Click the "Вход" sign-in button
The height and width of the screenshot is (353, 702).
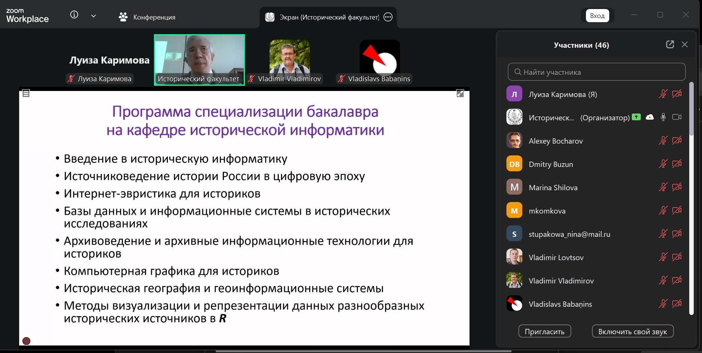click(597, 15)
